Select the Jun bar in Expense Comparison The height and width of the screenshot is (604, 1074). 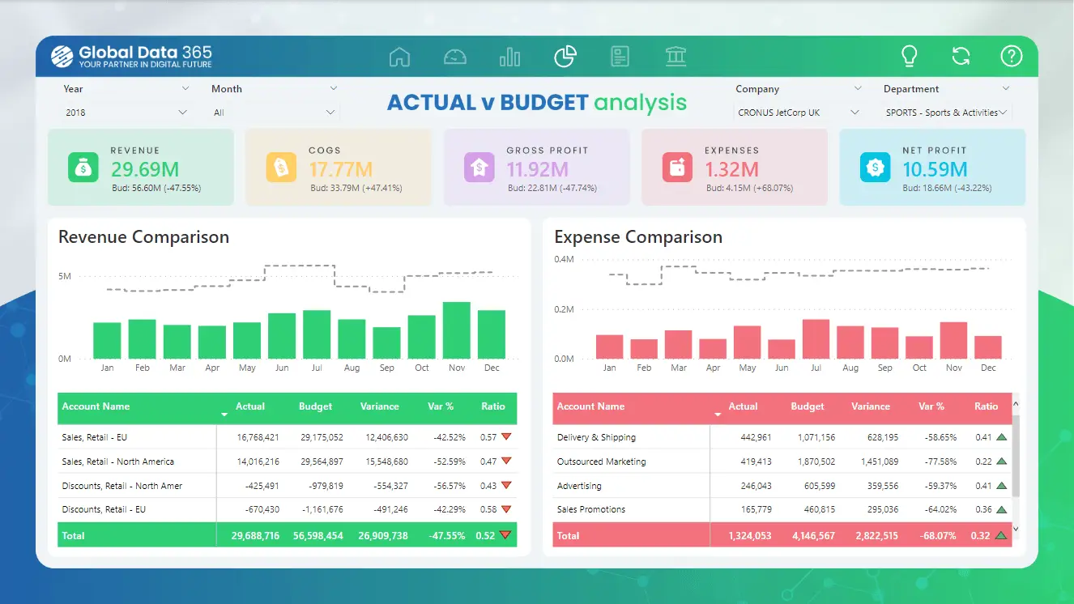[x=782, y=349]
